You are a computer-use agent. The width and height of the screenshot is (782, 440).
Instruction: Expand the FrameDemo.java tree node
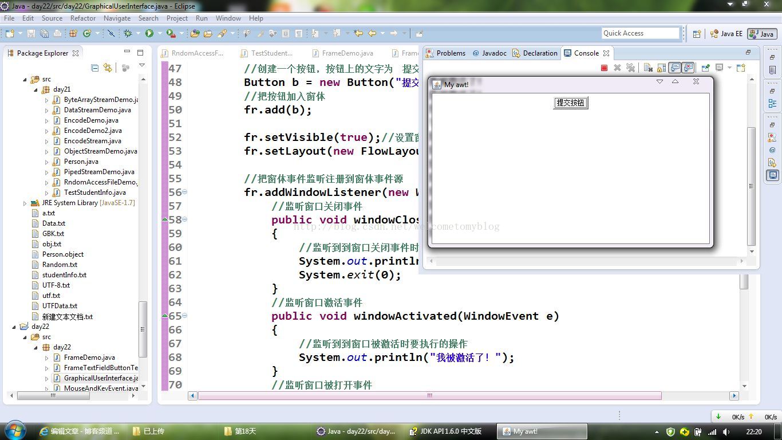point(47,357)
